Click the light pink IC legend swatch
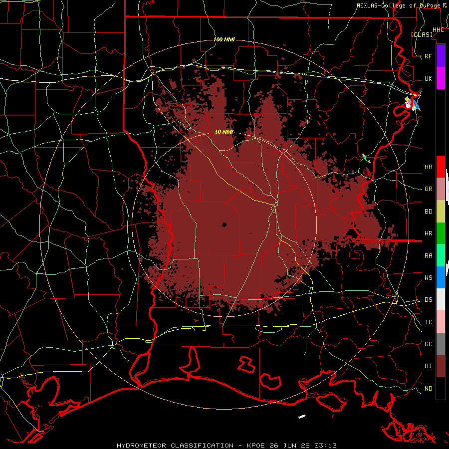Viewport: 449px width, 449px height. 441,322
